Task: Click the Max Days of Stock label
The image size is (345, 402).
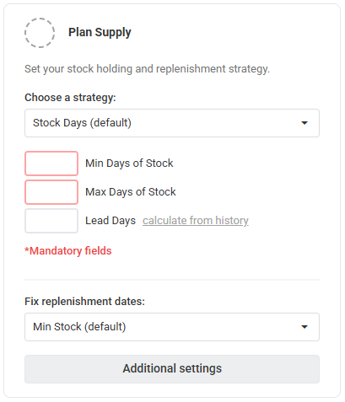Action: point(131,192)
